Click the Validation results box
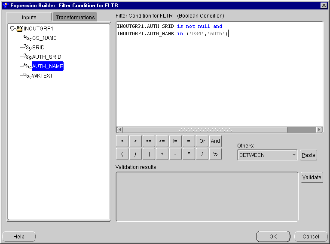The height and width of the screenshot is (244, 330). point(207,197)
